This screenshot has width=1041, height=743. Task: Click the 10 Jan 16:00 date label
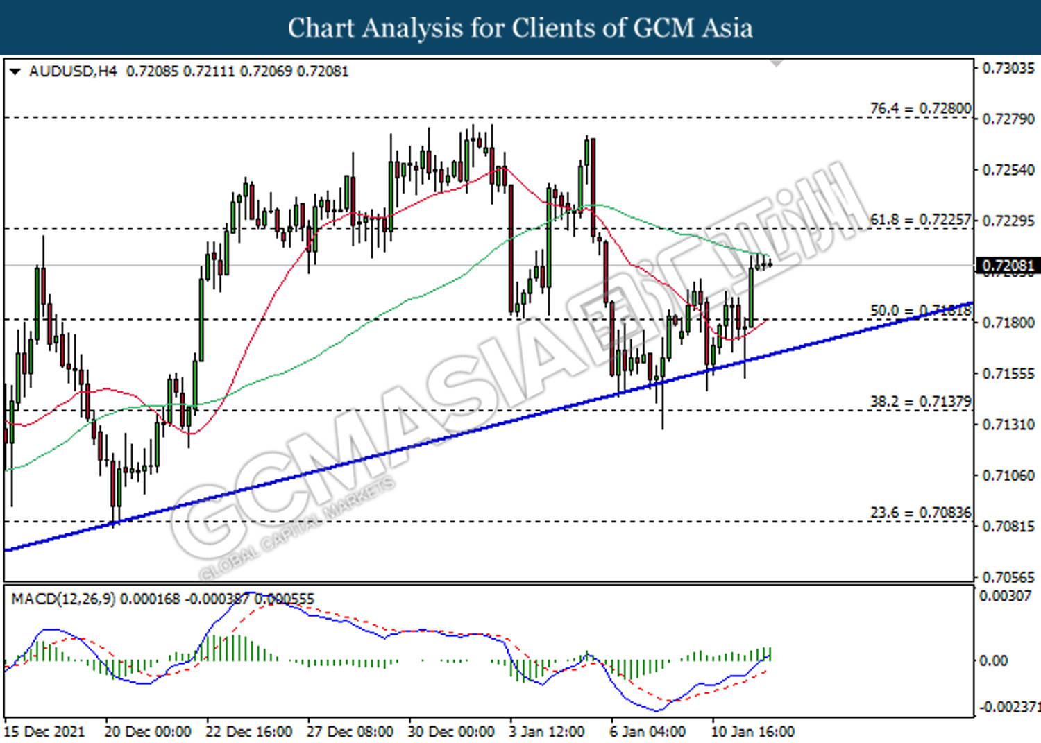(753, 732)
